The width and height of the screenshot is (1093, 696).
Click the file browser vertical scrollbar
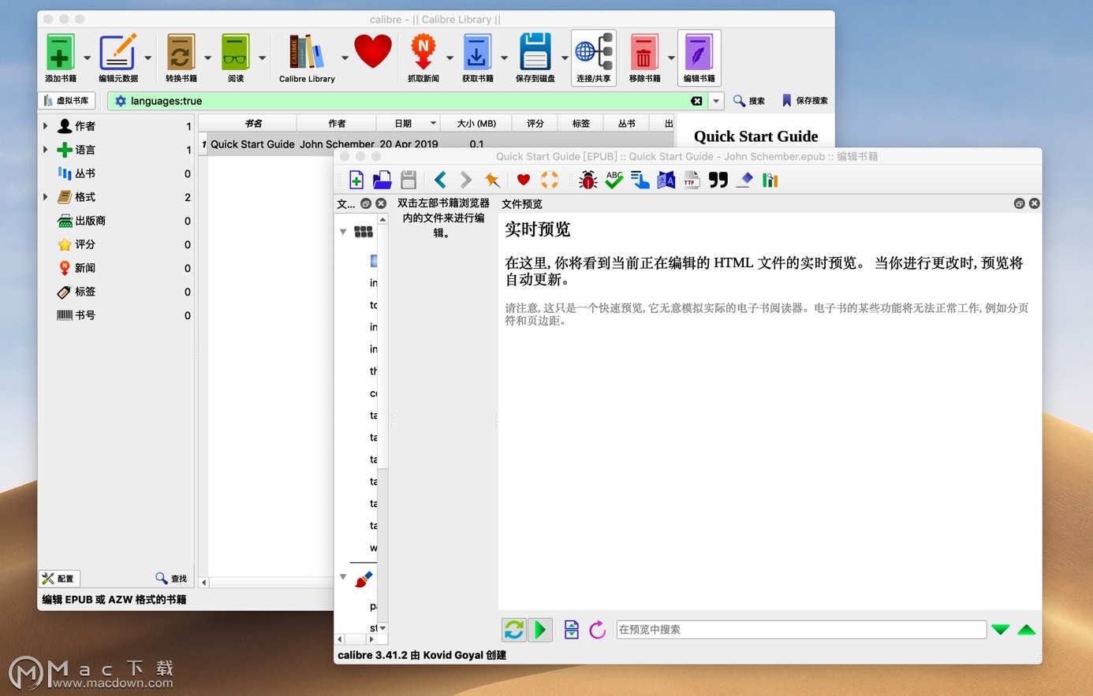pyautogui.click(x=382, y=423)
